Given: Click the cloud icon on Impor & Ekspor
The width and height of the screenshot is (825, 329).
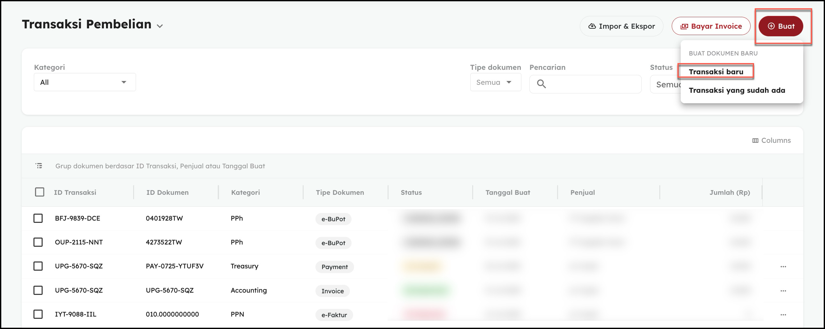Looking at the screenshot, I should (x=592, y=26).
